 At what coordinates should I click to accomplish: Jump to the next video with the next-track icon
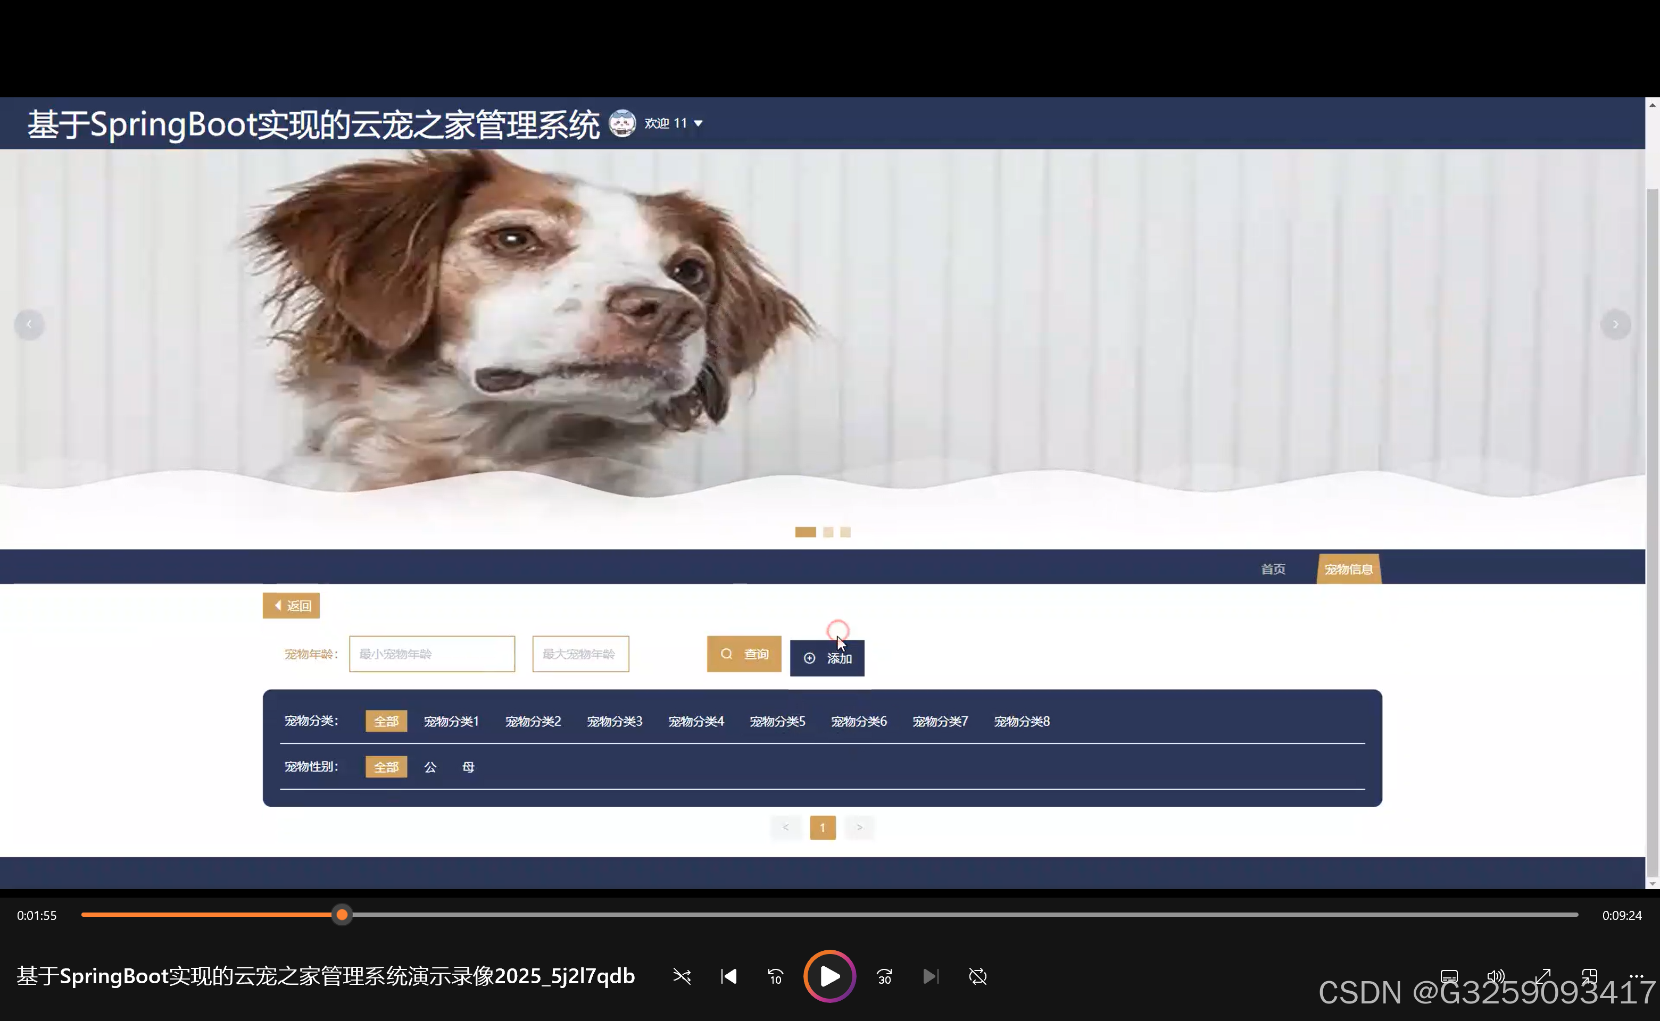[931, 976]
